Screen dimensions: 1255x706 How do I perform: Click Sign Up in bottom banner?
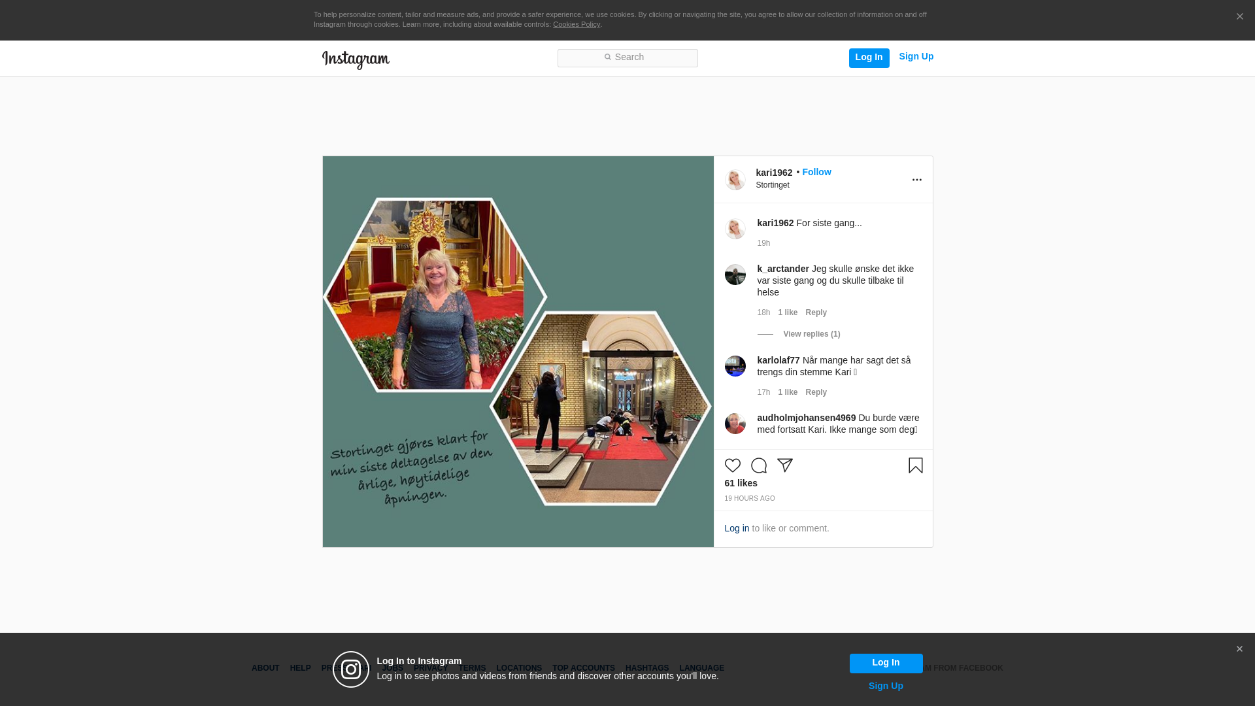click(x=886, y=686)
